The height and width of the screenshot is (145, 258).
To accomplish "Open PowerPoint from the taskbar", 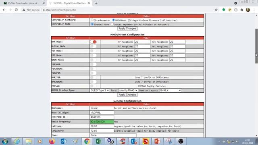I will click(x=157, y=141).
